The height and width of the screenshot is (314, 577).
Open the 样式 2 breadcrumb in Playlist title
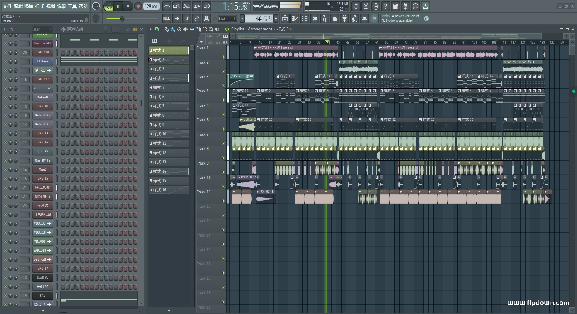(x=283, y=29)
